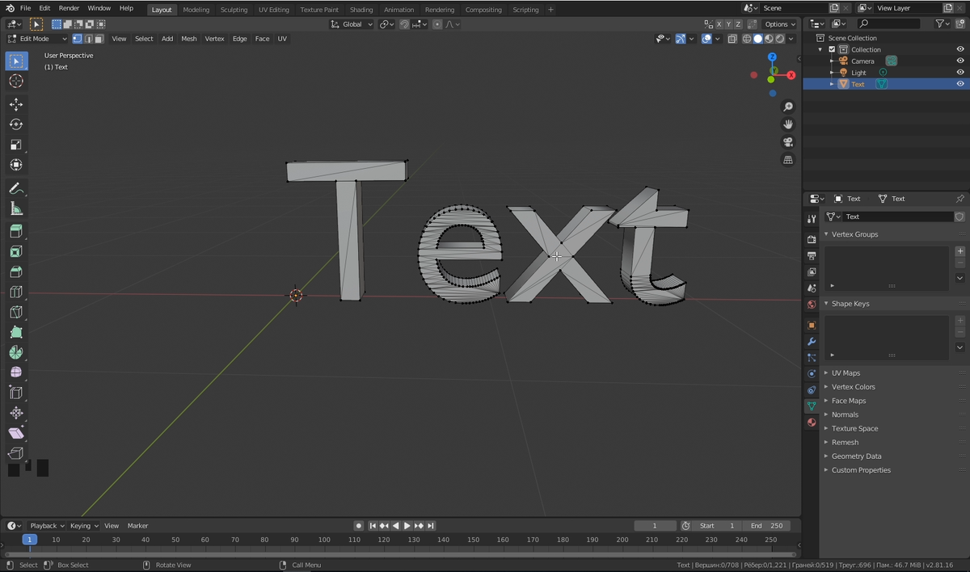Click frame 100 on the timeline ruler
Viewport: 970px width, 572px height.
tap(324, 540)
